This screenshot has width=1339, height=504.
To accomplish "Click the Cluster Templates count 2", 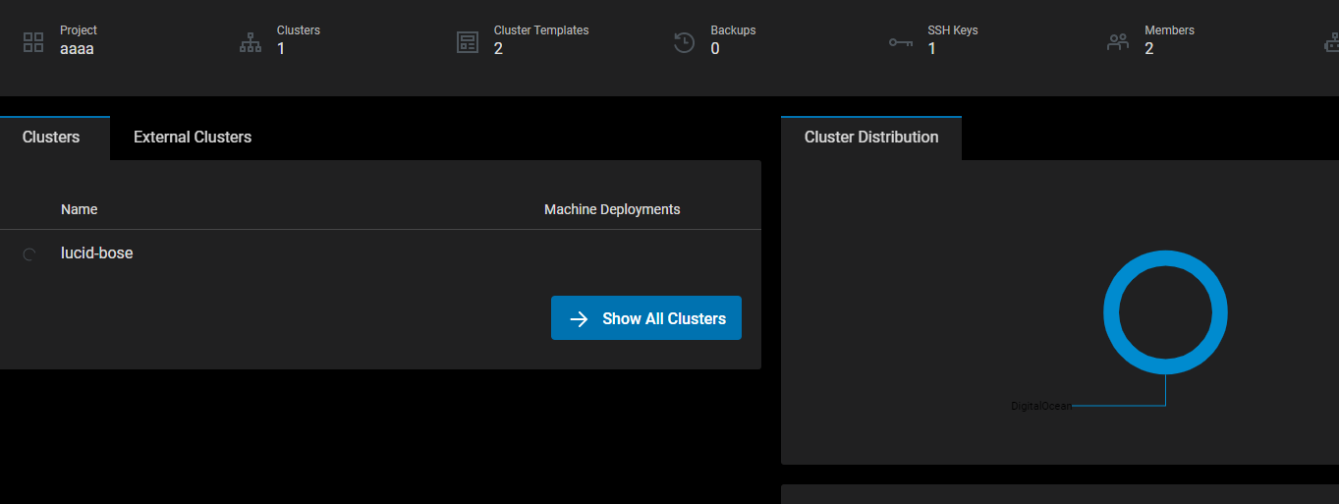I will pos(498,48).
